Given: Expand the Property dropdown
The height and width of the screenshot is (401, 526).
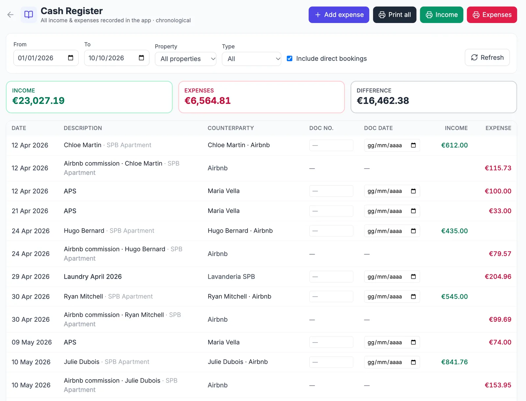Looking at the screenshot, I should [186, 59].
